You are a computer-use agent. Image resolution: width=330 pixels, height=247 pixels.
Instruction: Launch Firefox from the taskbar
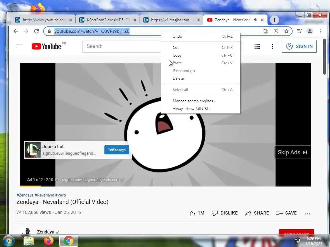coord(48,241)
